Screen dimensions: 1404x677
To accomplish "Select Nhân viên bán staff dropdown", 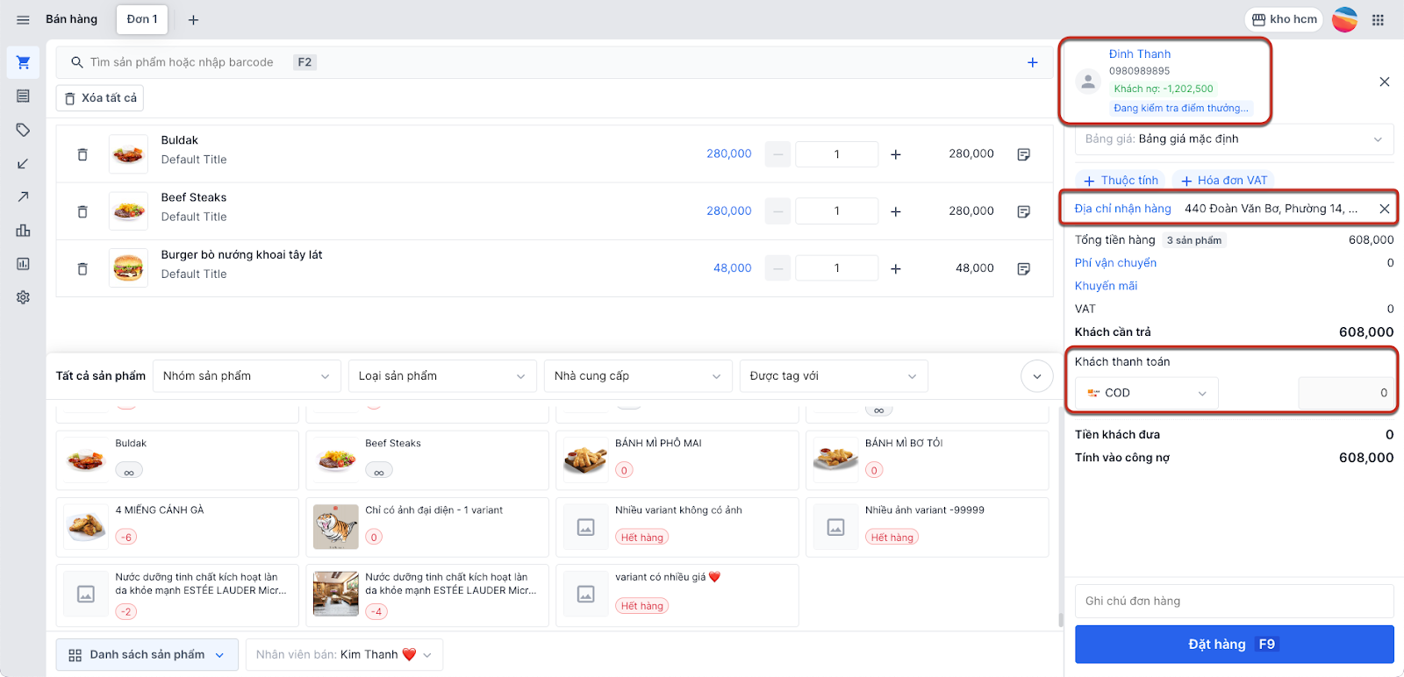I will [344, 655].
